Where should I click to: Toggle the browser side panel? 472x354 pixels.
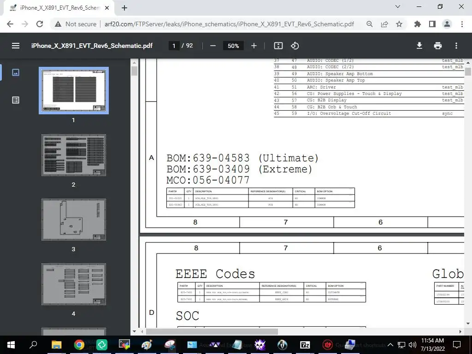tap(432, 24)
